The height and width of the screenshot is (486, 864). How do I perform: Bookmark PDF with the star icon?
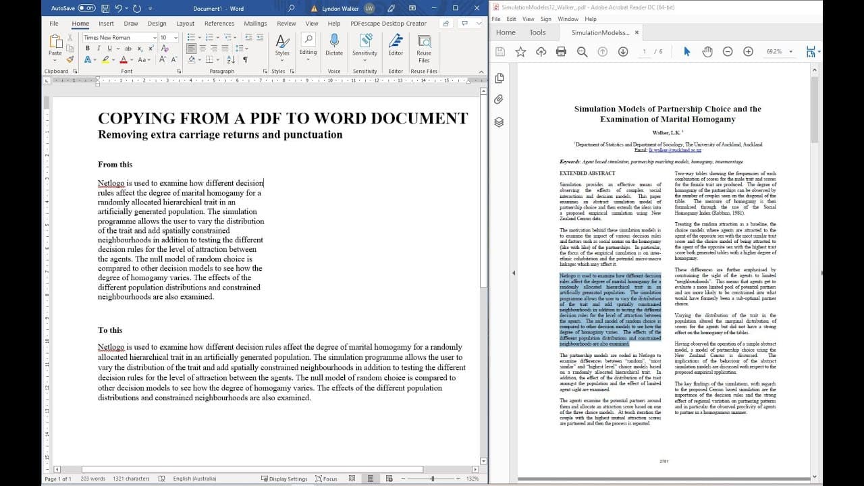pos(520,51)
